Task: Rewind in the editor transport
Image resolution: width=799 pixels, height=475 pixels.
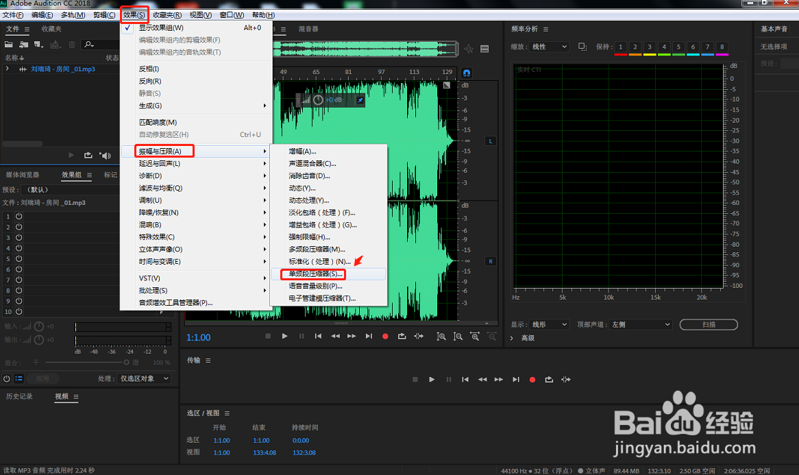Action: pos(335,336)
